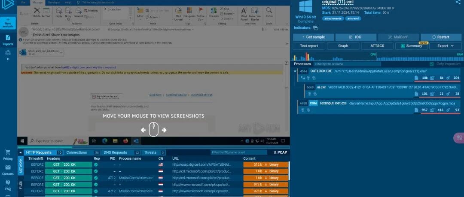Click files icon next to ai.exe 101
The height and width of the screenshot is (197, 464).
pyautogui.click(x=417, y=94)
